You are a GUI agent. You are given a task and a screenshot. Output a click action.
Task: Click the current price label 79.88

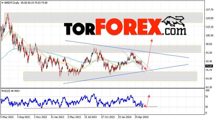(209, 66)
